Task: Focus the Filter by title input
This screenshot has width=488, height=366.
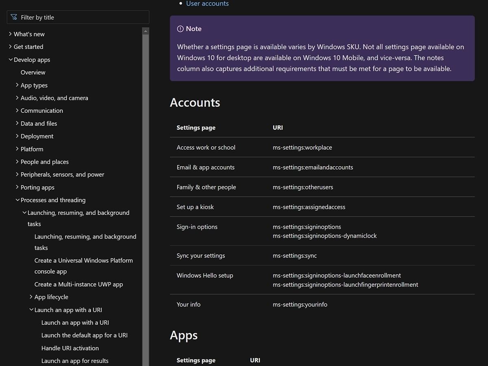Action: point(78,17)
